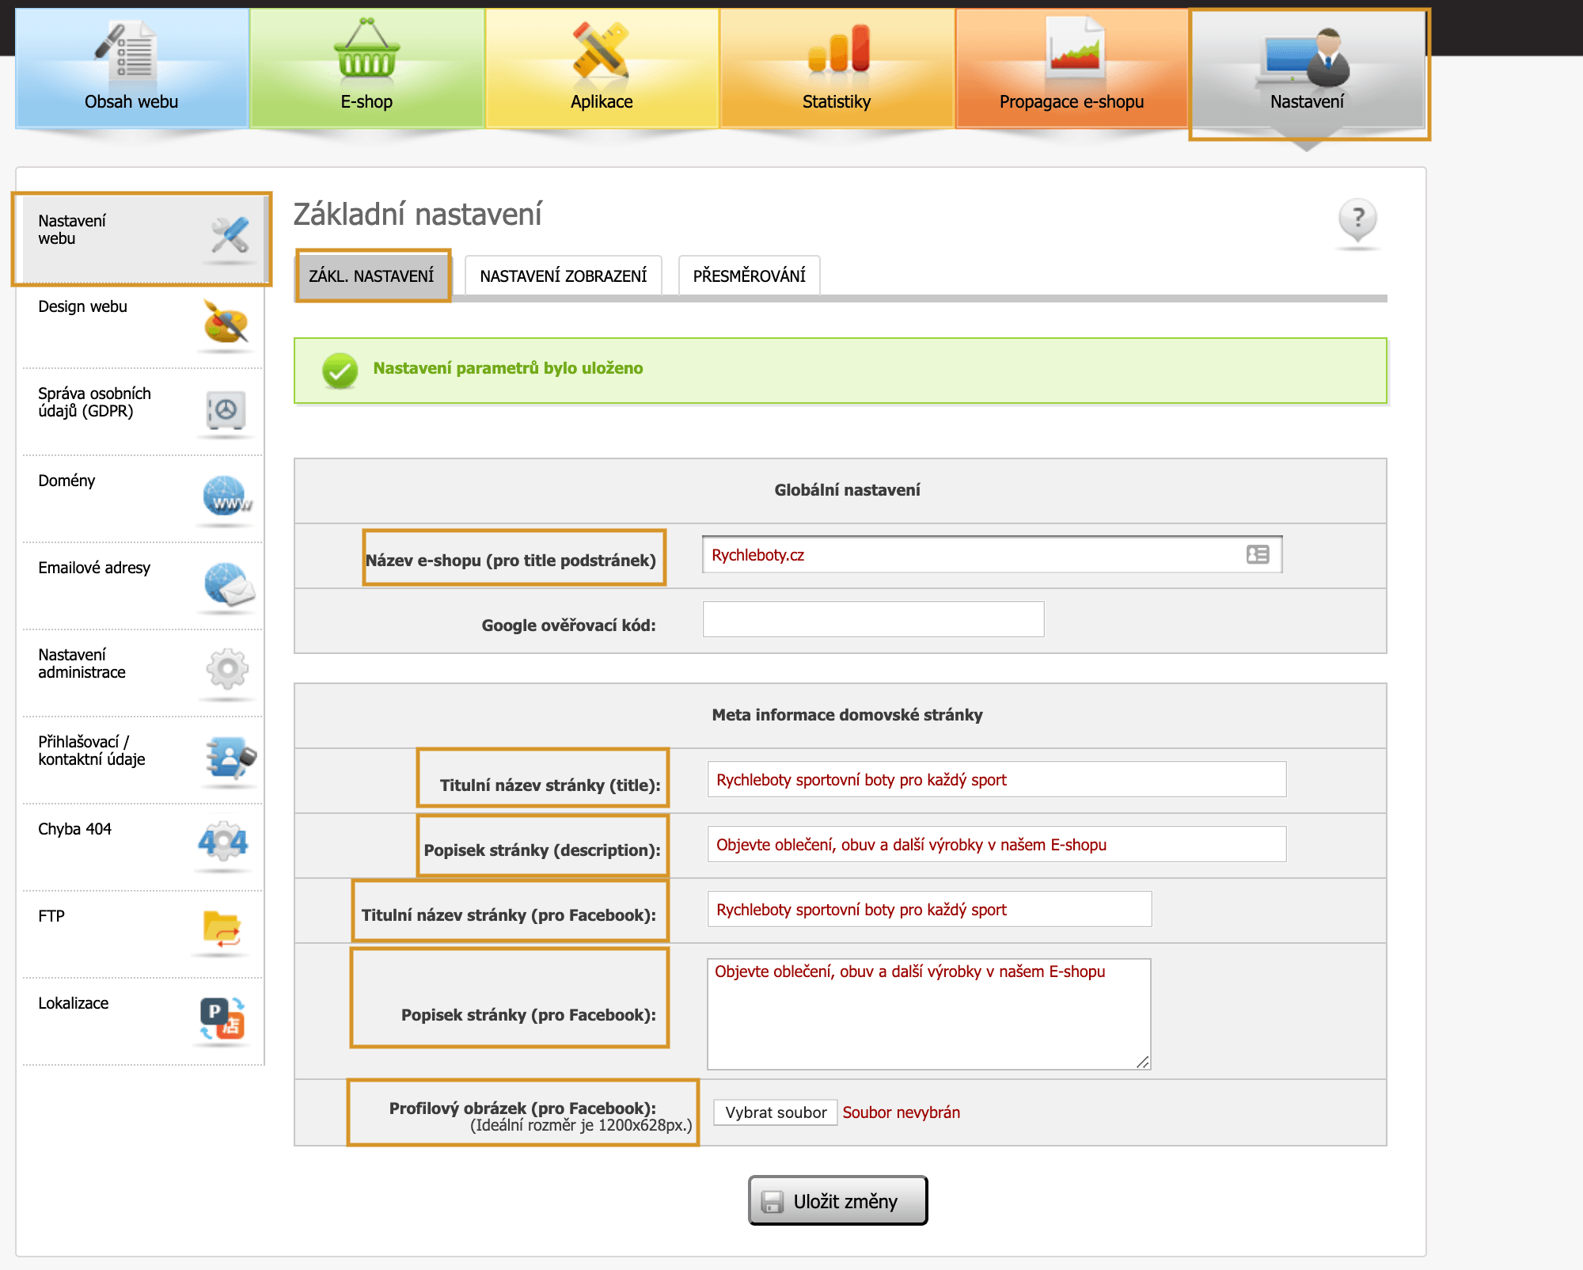Open Design webu palette icon
The height and width of the screenshot is (1270, 1583).
pos(226,323)
